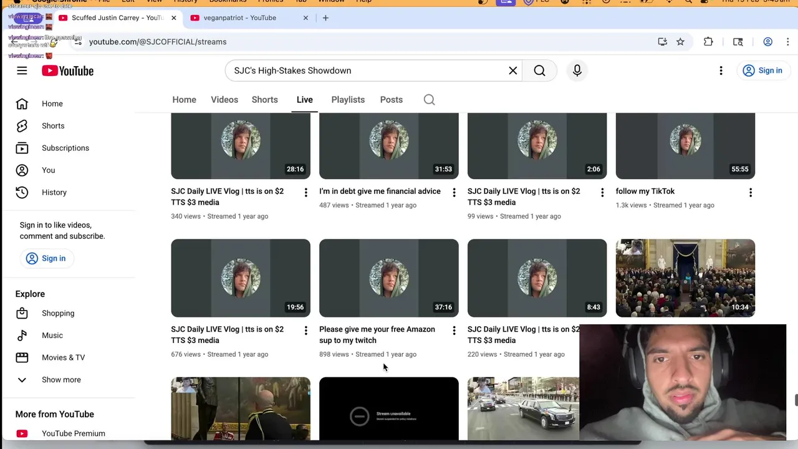Switch to veganpatriot browser tab
This screenshot has height=449, width=798.
click(x=248, y=18)
